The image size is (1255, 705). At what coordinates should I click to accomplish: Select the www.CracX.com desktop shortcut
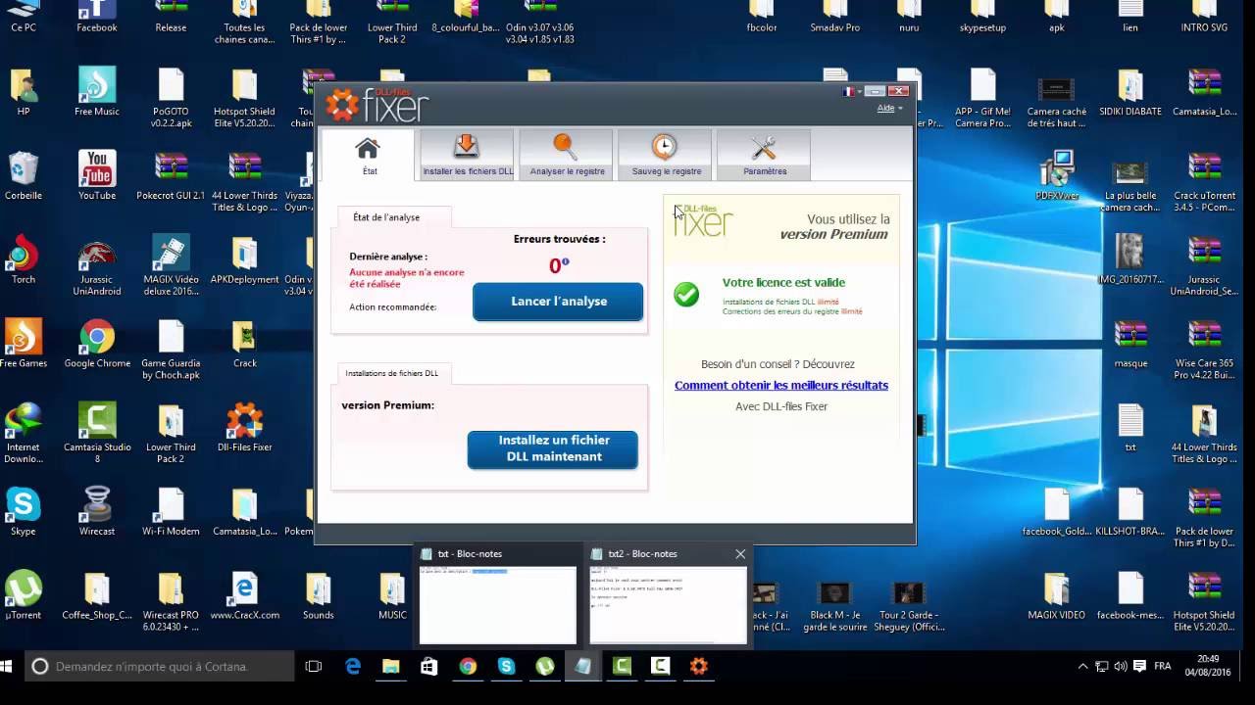point(245,596)
